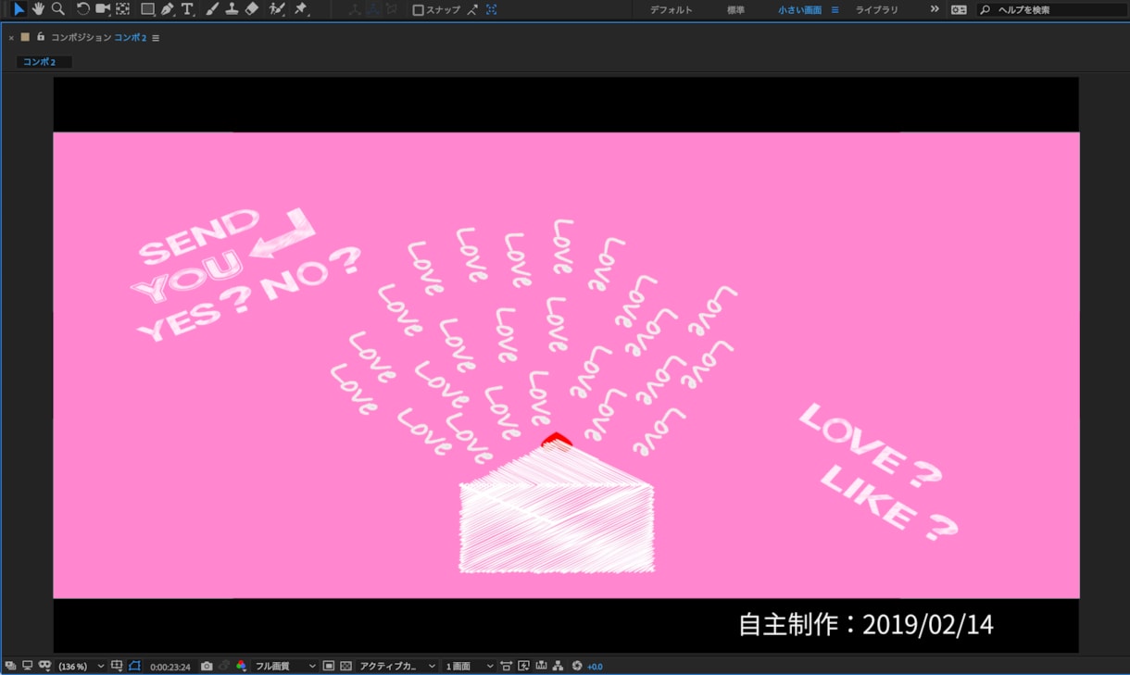The image size is (1130, 675).
Task: Open the フル画質 resolution dropdown
Action: tap(285, 667)
